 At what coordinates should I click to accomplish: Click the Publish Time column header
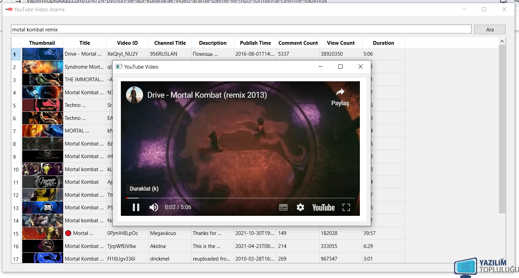coord(255,43)
